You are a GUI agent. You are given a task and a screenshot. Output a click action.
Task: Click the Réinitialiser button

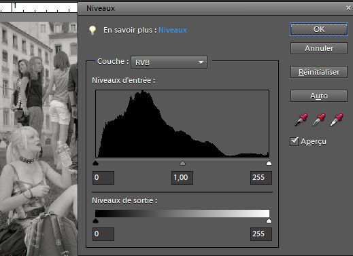pos(319,72)
